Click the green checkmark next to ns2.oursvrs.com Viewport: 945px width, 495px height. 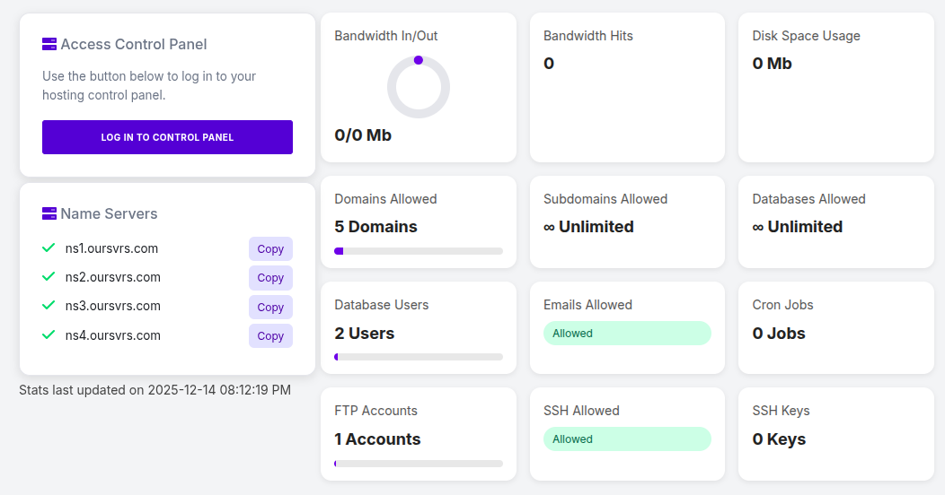(x=49, y=277)
